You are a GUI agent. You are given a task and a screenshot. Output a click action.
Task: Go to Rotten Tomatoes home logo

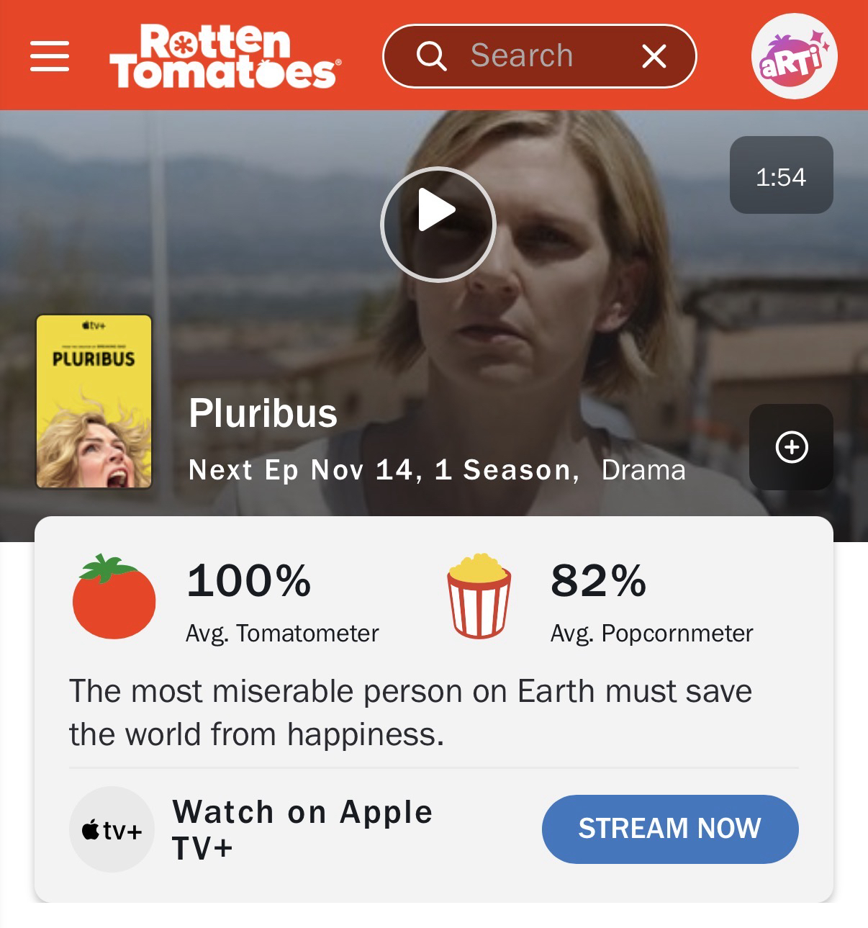[225, 57]
